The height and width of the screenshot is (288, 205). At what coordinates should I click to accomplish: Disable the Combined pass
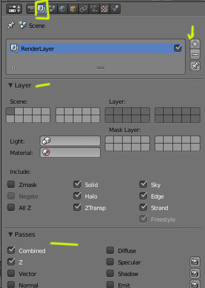coord(11,250)
